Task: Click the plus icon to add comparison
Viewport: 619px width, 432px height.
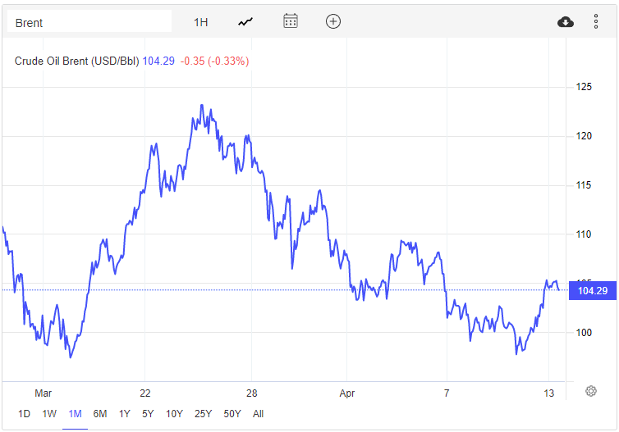Action: point(332,21)
